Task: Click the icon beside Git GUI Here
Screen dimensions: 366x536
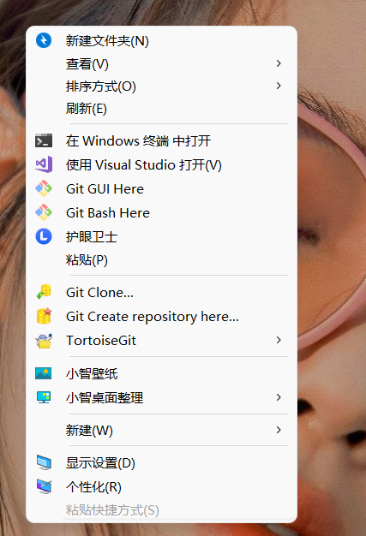Action: pos(44,188)
